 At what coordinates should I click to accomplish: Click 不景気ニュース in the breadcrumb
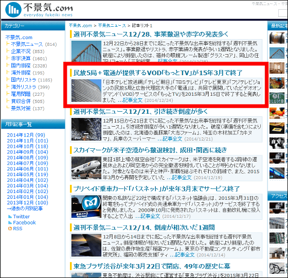[112, 26]
